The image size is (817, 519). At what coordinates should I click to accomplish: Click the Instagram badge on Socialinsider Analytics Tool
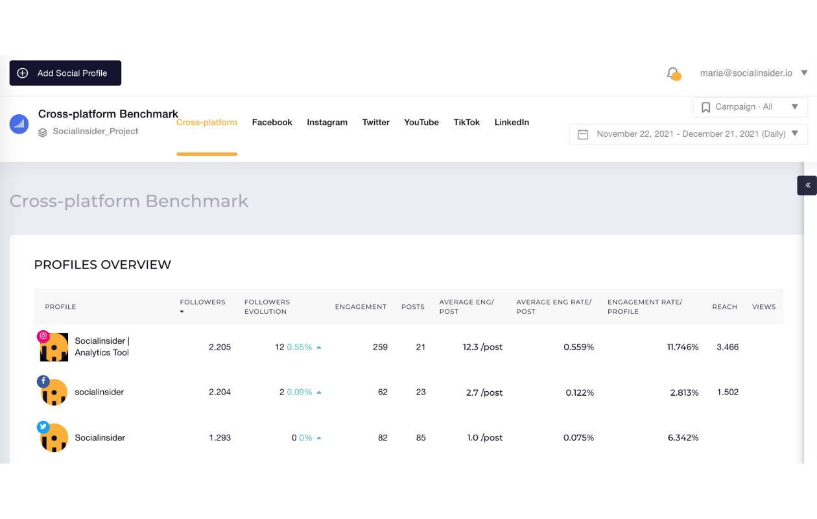tap(43, 336)
